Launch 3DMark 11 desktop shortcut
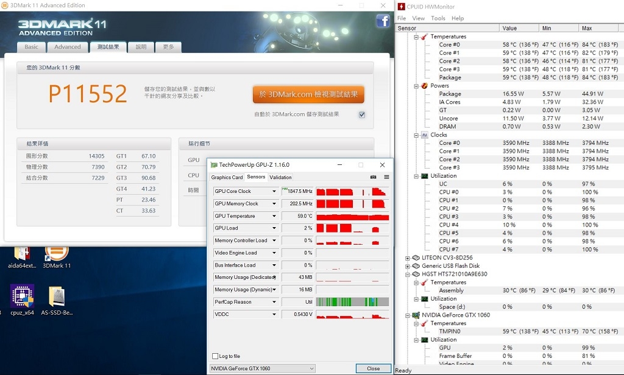 pos(57,258)
